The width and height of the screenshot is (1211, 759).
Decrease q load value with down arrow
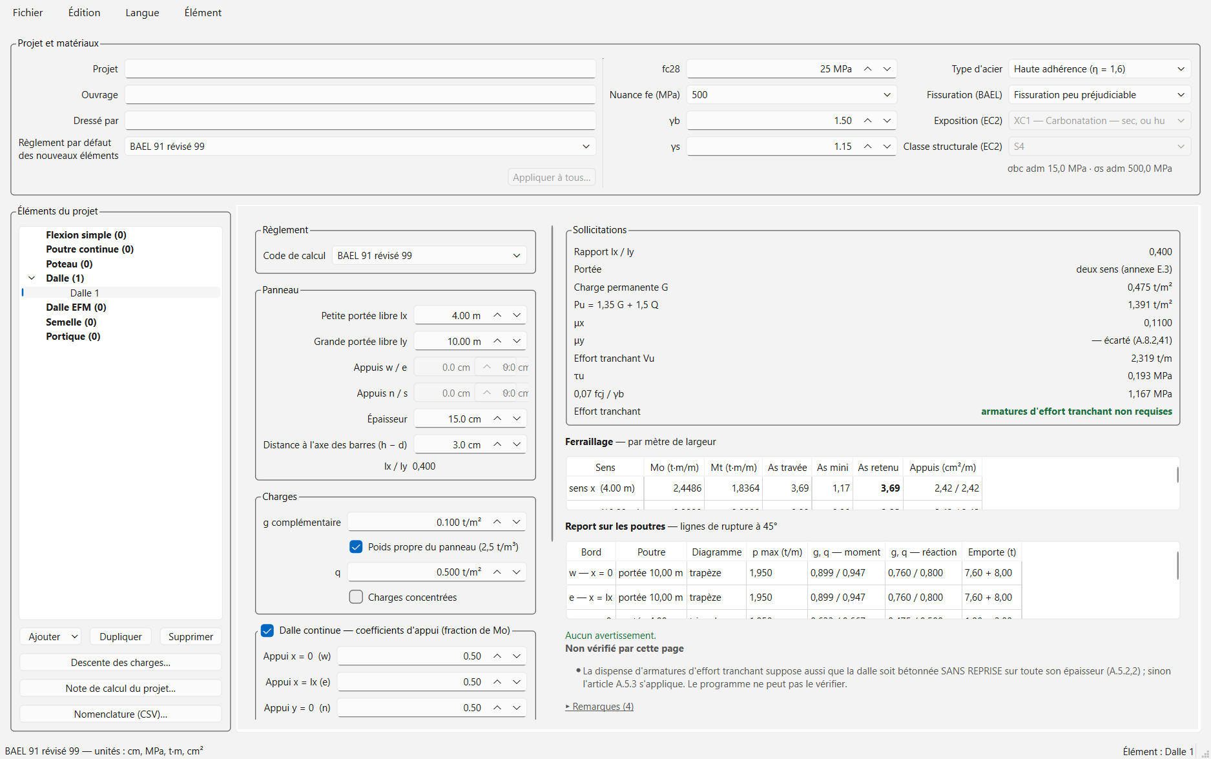point(517,572)
